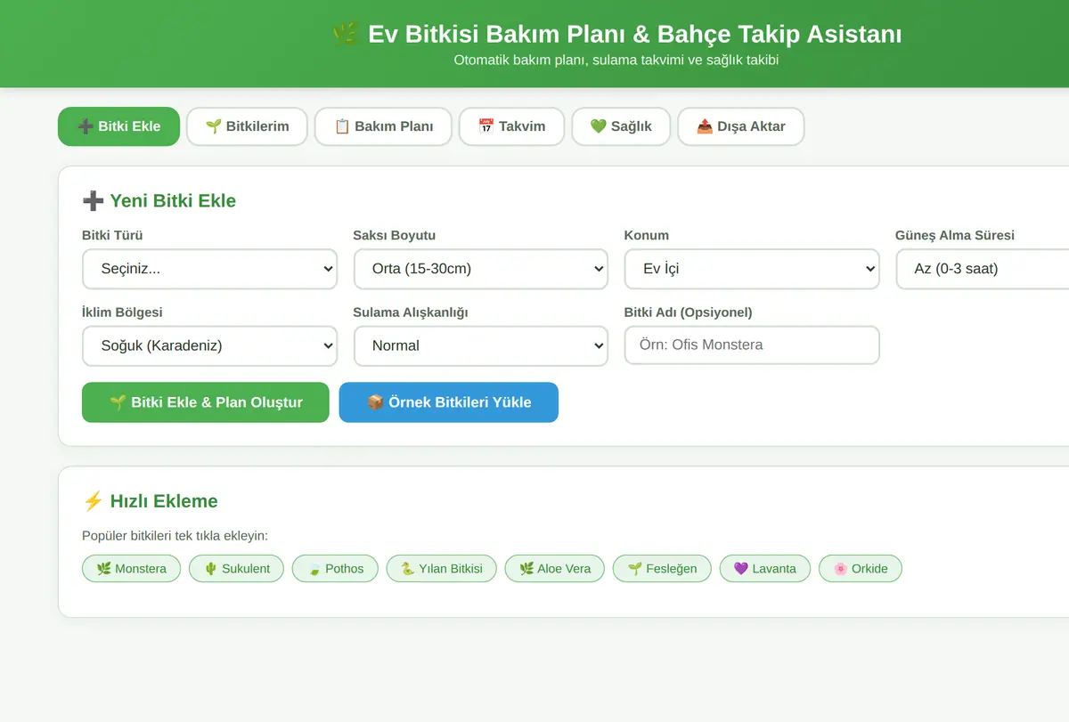Focus the Bitki Adı input field
This screenshot has height=722, width=1069.
pyautogui.click(x=752, y=345)
